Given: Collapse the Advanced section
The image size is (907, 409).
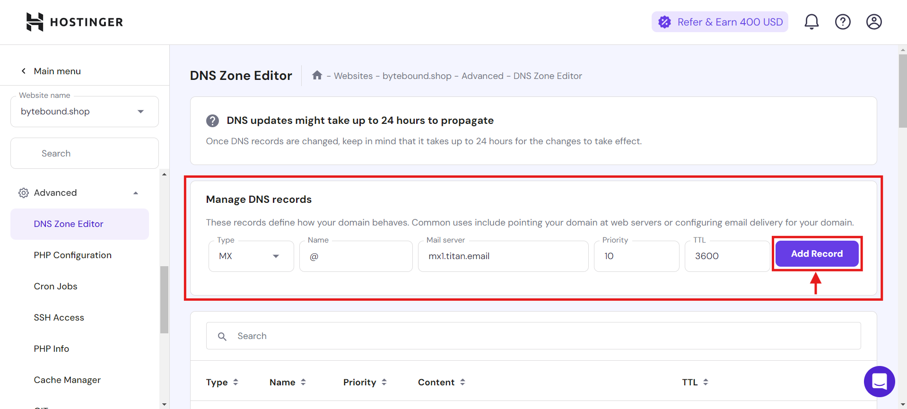Looking at the screenshot, I should 136,193.
